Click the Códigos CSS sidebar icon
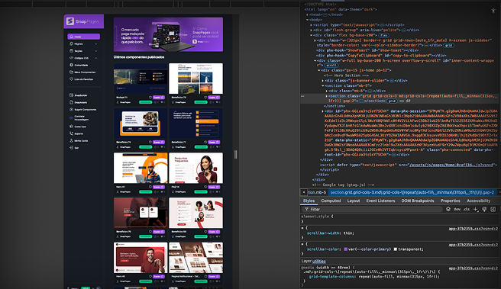The image size is (501, 289). tap(71, 58)
